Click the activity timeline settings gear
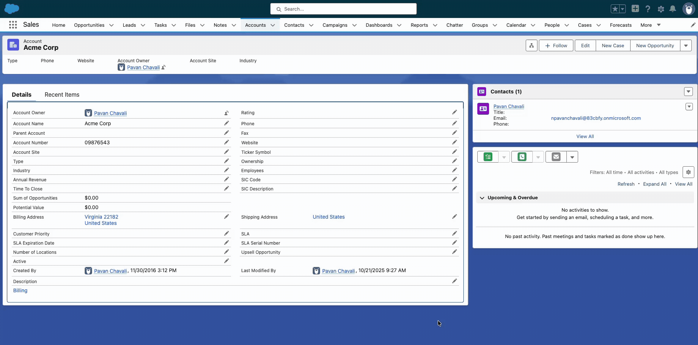Image resolution: width=698 pixels, height=345 pixels. point(688,172)
